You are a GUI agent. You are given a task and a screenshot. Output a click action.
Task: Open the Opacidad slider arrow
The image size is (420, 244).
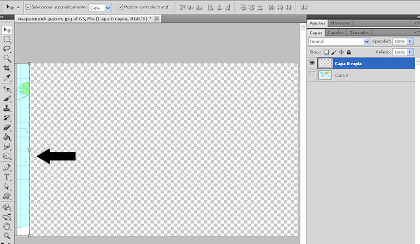tap(410, 41)
